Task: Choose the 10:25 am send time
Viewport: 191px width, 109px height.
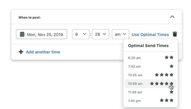Action: pyautogui.click(x=135, y=75)
